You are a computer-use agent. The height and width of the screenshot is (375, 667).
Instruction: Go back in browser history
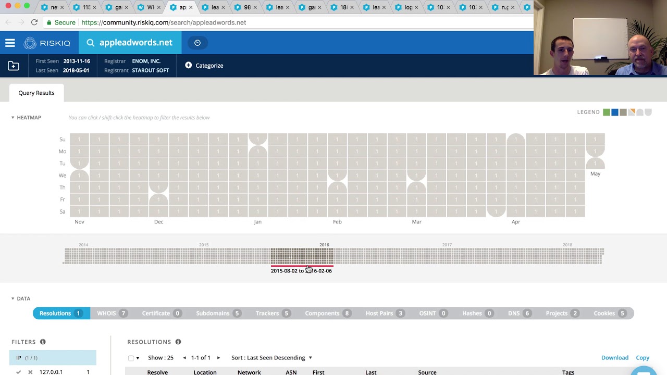[x=8, y=22]
